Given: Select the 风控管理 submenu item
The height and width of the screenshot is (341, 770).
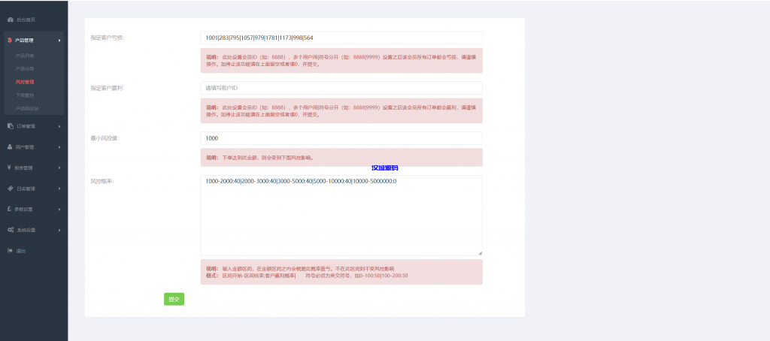Looking at the screenshot, I should click(x=25, y=82).
